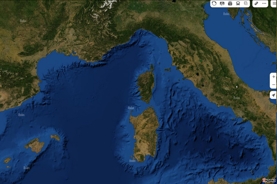Open street panoramas map icon
Screen dimensions: 277x184
pyautogui.click(x=222, y=3)
